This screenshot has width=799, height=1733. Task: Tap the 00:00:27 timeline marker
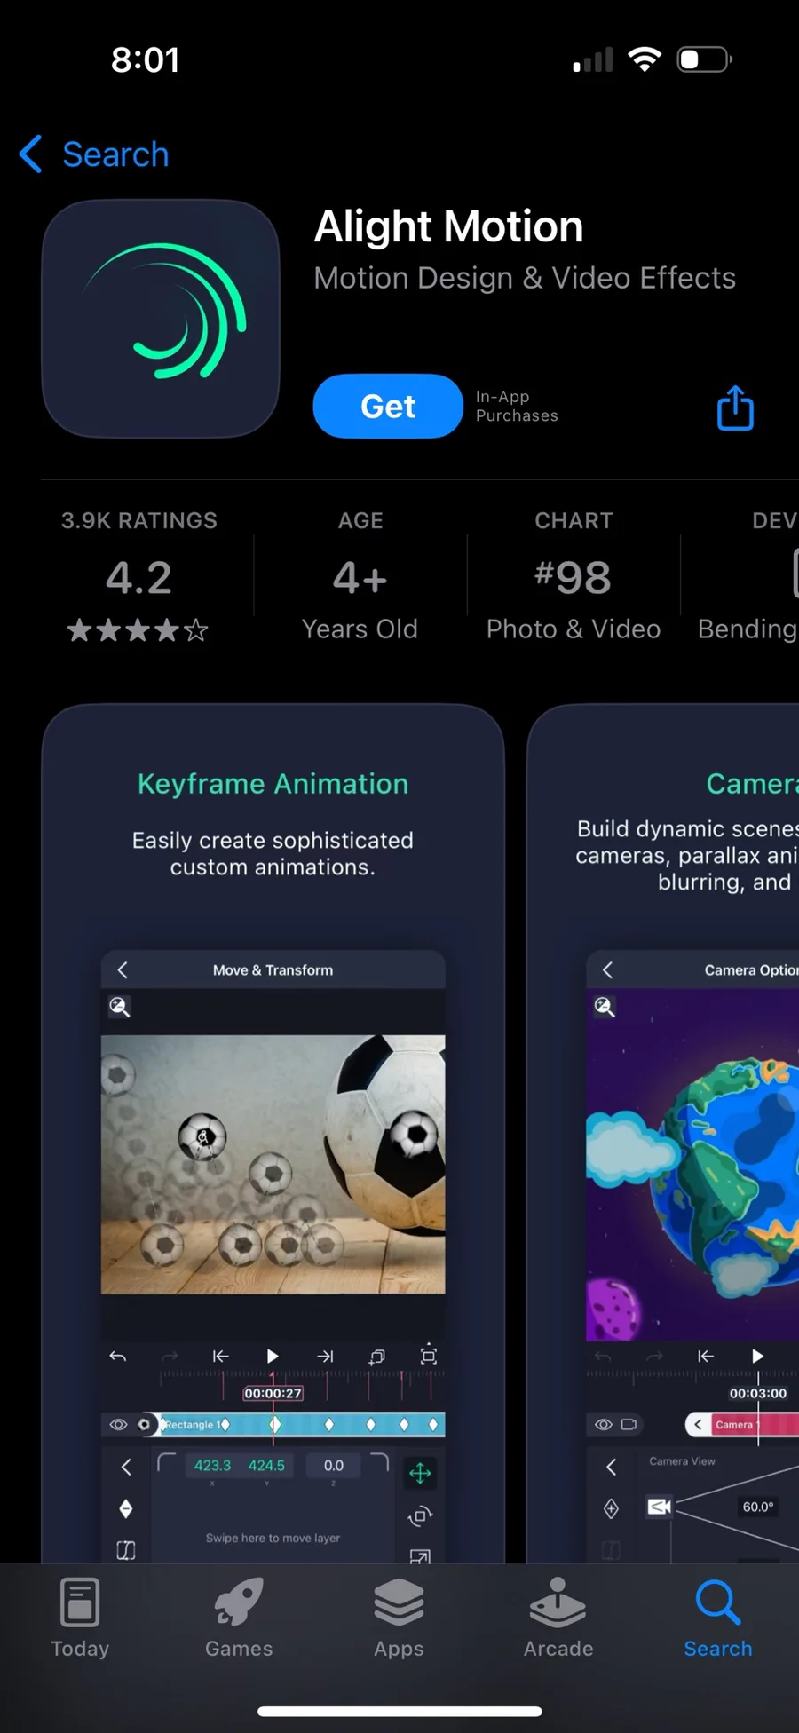coord(273,1393)
